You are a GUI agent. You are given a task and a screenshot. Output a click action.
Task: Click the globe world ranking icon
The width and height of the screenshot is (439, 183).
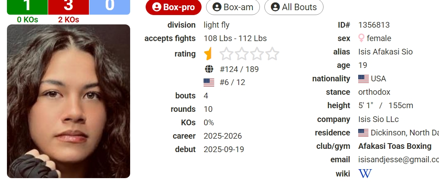click(209, 69)
